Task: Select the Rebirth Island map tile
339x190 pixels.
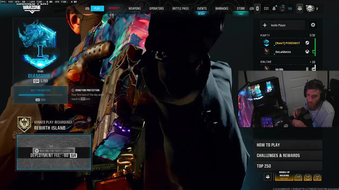Action: (x=54, y=152)
